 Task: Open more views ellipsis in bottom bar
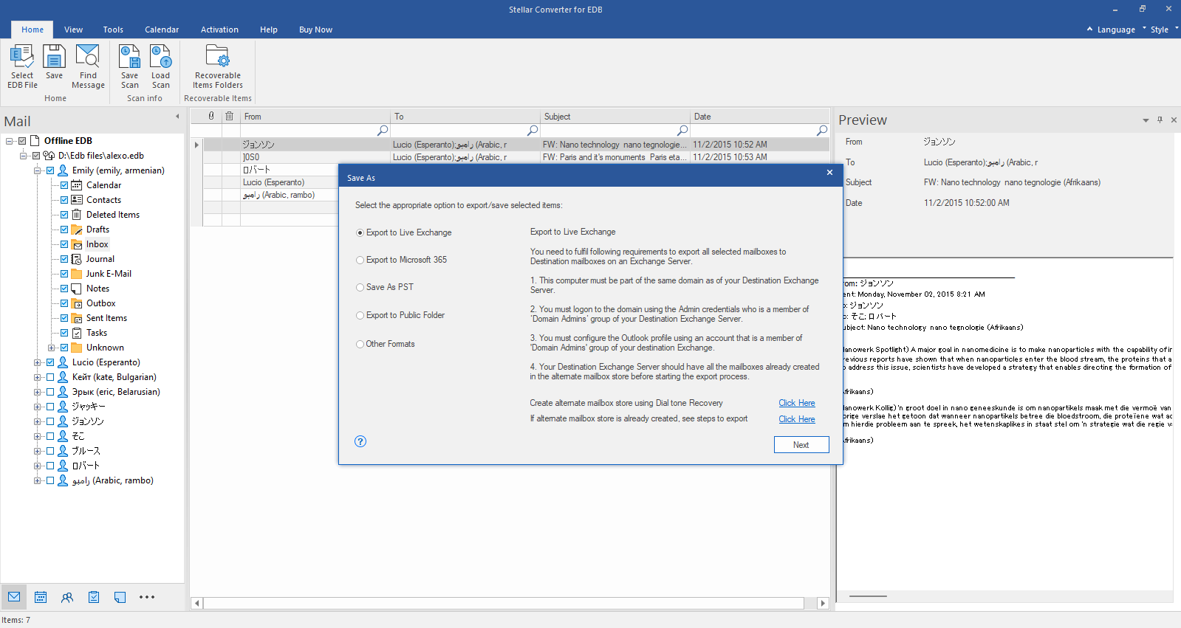tap(147, 597)
